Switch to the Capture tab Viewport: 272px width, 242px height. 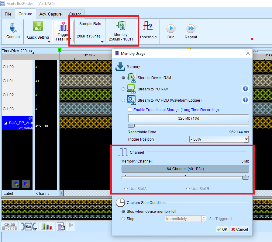coord(25,14)
